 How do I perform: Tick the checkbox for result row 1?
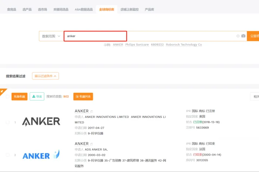tap(8, 122)
